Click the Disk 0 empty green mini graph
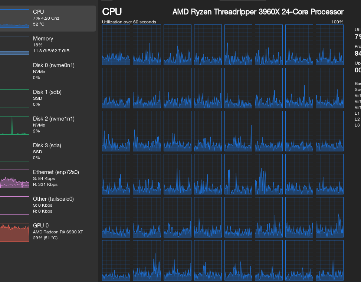This screenshot has height=282, width=361. pos(14,72)
